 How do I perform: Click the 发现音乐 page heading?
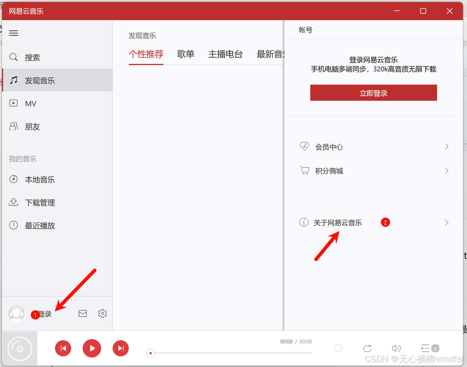(x=142, y=36)
